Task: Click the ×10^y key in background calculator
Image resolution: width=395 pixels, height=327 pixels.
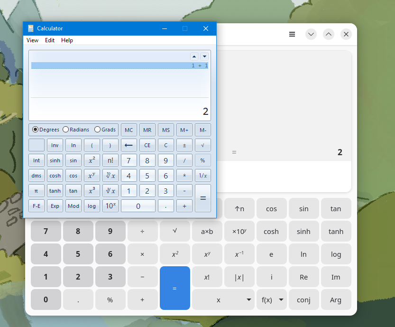Action: (239, 231)
